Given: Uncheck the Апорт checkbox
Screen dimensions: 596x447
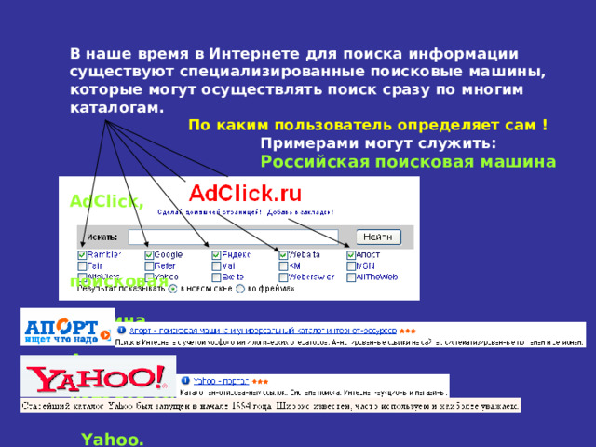Looking at the screenshot, I should (351, 254).
